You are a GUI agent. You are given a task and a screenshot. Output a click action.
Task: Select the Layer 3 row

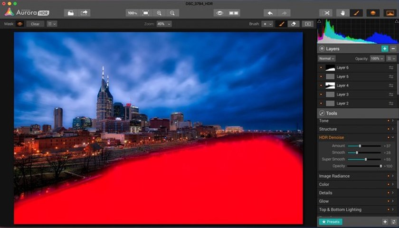coord(357,95)
